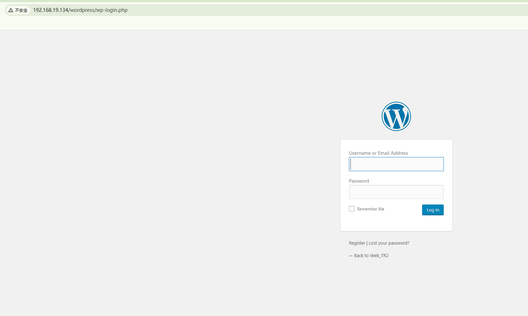The image size is (528, 316).
Task: Open the Register link
Action: [357, 243]
